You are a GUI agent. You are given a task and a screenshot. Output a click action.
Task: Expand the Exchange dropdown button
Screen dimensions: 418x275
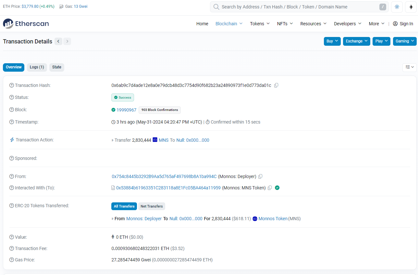[x=357, y=41]
